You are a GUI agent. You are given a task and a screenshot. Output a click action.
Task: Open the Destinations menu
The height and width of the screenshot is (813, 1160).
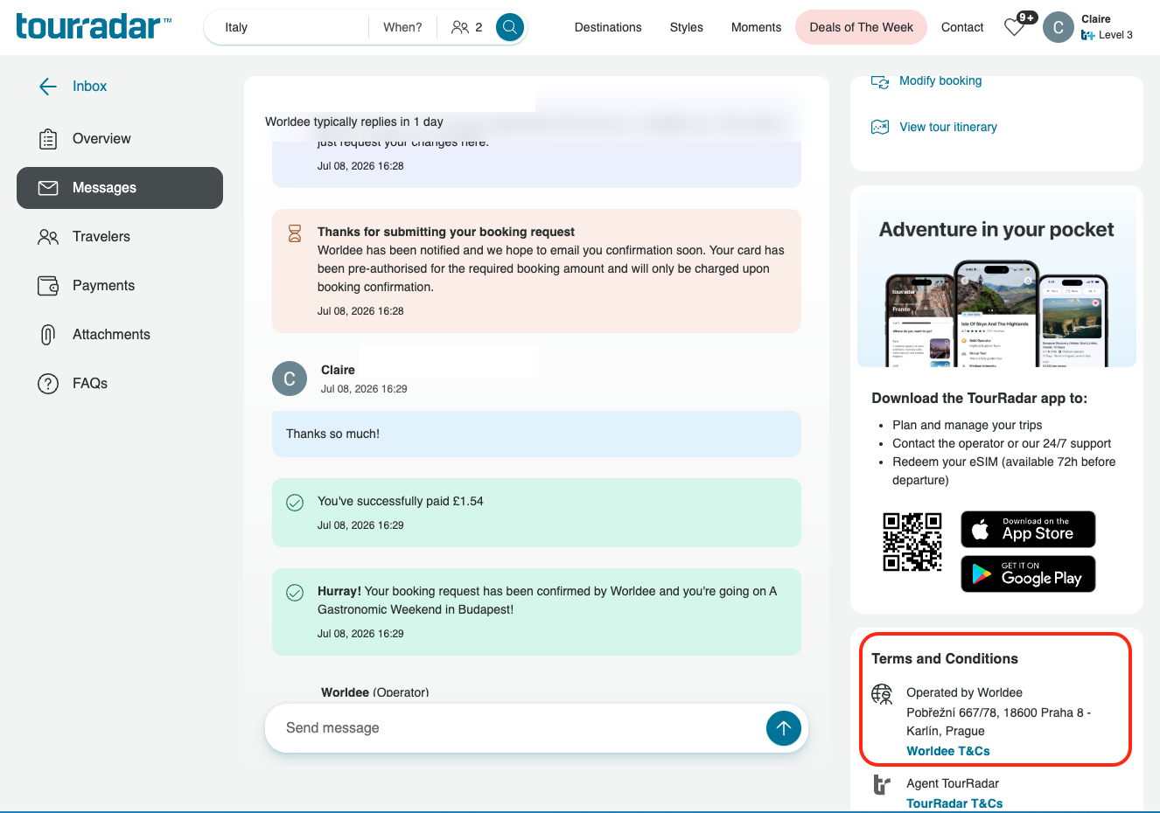pos(608,27)
